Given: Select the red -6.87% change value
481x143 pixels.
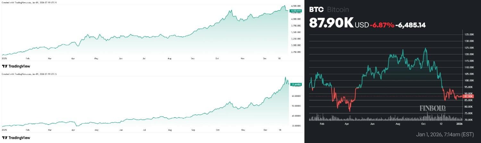Looking at the screenshot, I should coord(382,25).
